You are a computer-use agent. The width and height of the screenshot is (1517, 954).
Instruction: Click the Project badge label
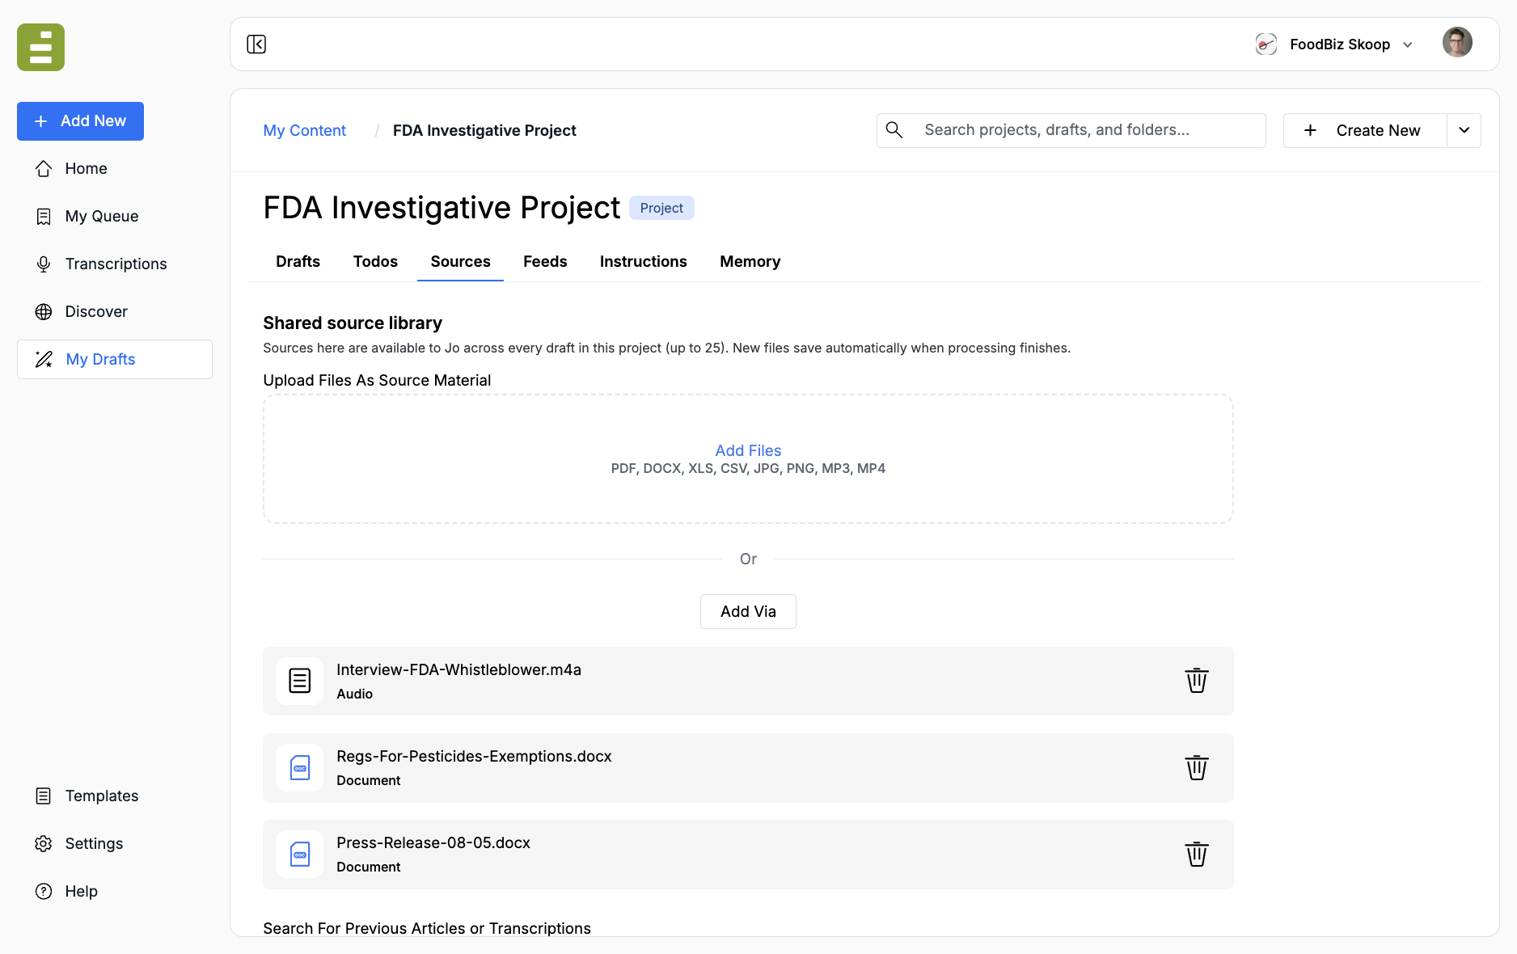coord(661,208)
